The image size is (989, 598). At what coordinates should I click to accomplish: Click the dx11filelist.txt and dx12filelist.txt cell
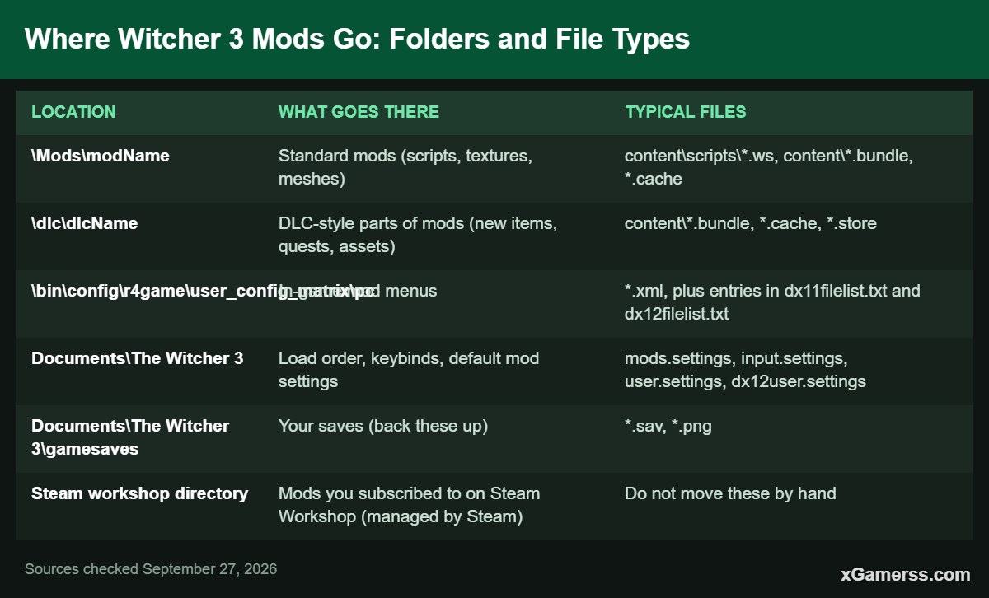[772, 302]
